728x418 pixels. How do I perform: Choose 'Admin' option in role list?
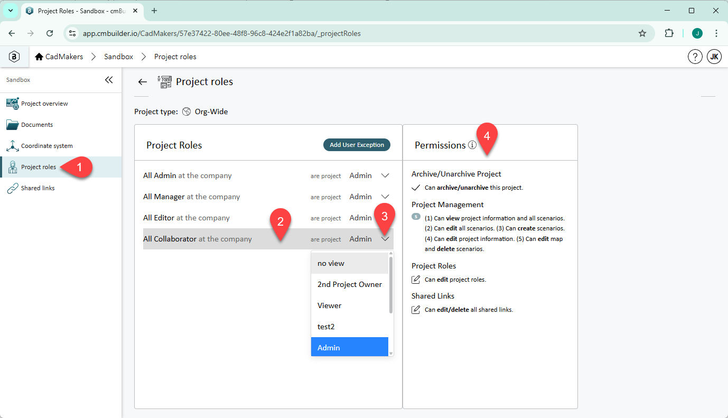tap(350, 347)
